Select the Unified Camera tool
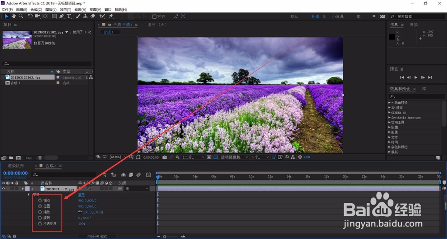Image resolution: width=447 pixels, height=239 pixels. pyautogui.click(x=38, y=16)
